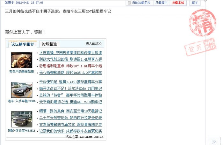Click the 楼主 label button
This screenshot has width=223, height=145.
coord(195,3)
